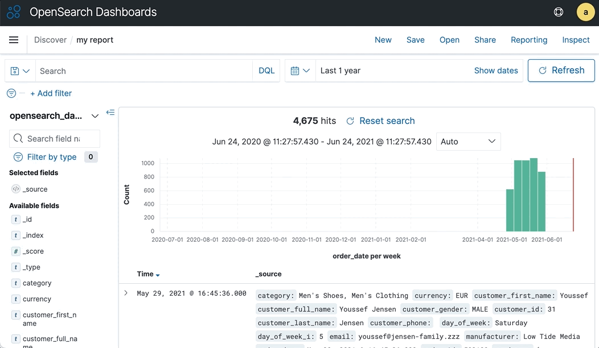The image size is (599, 348).
Task: Click the _index field type icon
Action: (16, 235)
